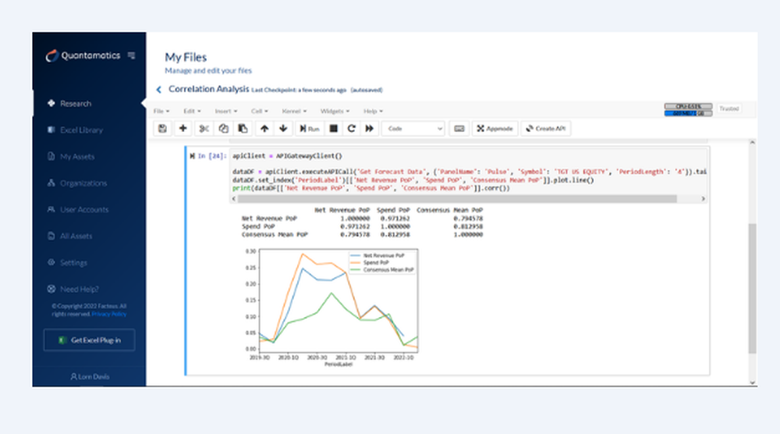The image size is (780, 434).
Task: Click the Correlation Analysis notebook title
Action: (208, 89)
